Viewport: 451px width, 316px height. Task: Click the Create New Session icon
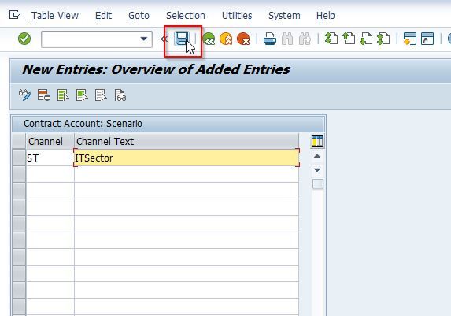pyautogui.click(x=410, y=39)
